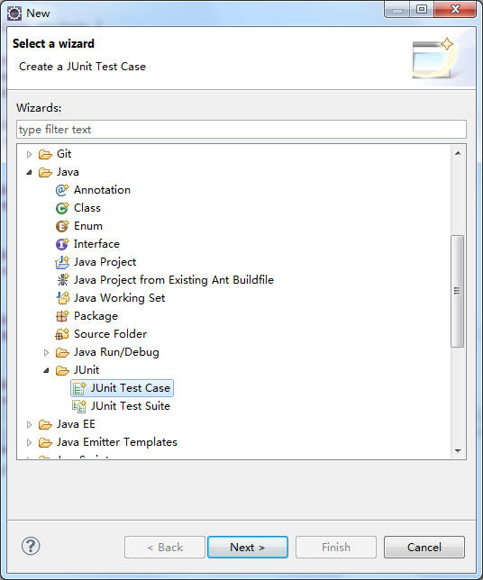Select the Ant Buildfile project icon
Screen dimensions: 483x580
[62, 280]
